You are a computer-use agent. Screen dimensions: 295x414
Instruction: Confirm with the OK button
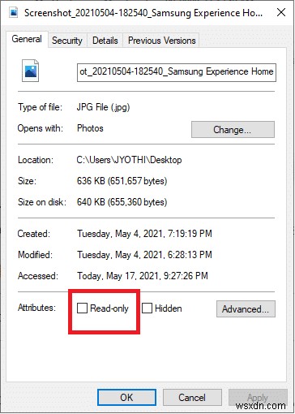[x=126, y=398]
